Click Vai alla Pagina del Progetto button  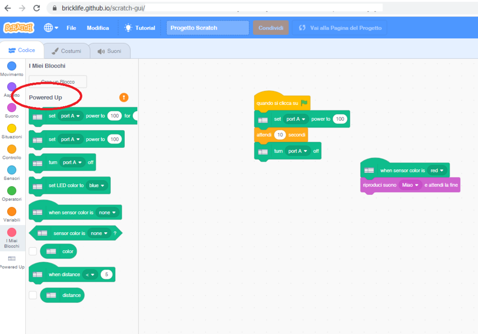pyautogui.click(x=339, y=28)
